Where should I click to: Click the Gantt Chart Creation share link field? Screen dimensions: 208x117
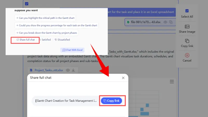click(66, 101)
